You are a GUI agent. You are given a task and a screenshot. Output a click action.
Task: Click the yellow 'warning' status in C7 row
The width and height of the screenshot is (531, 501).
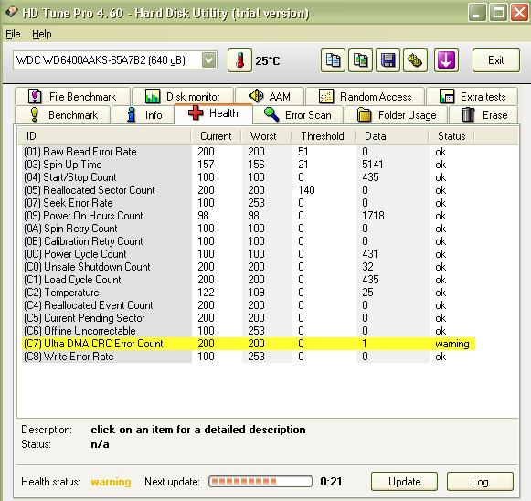[452, 344]
